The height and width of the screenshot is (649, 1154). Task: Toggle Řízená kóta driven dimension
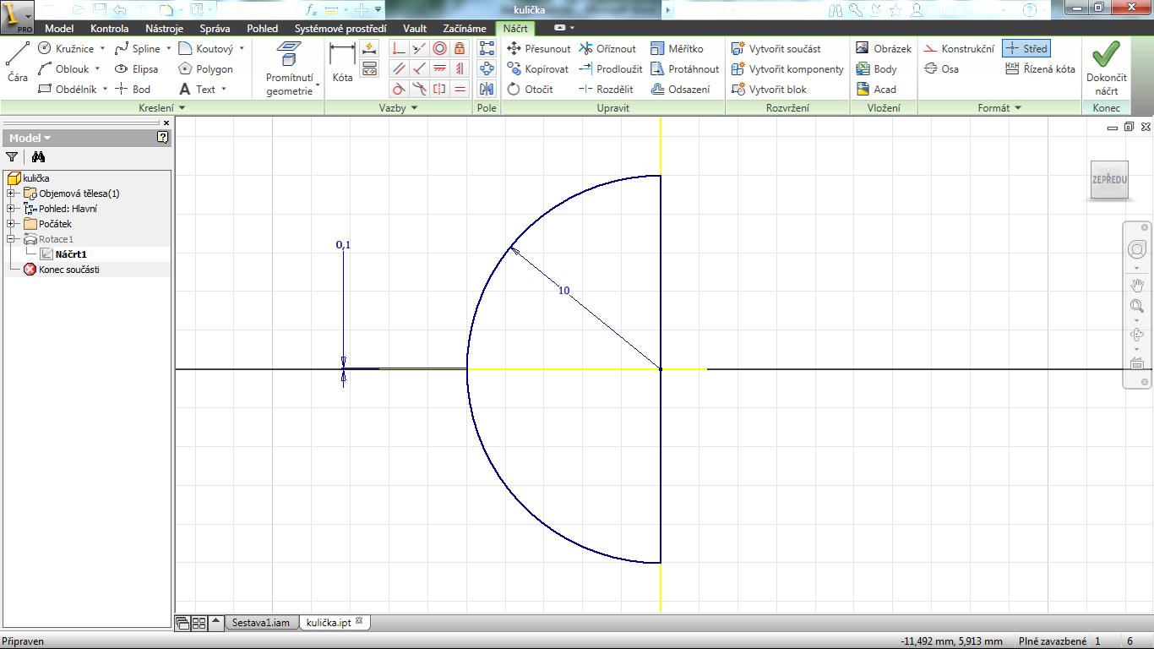pos(1041,69)
